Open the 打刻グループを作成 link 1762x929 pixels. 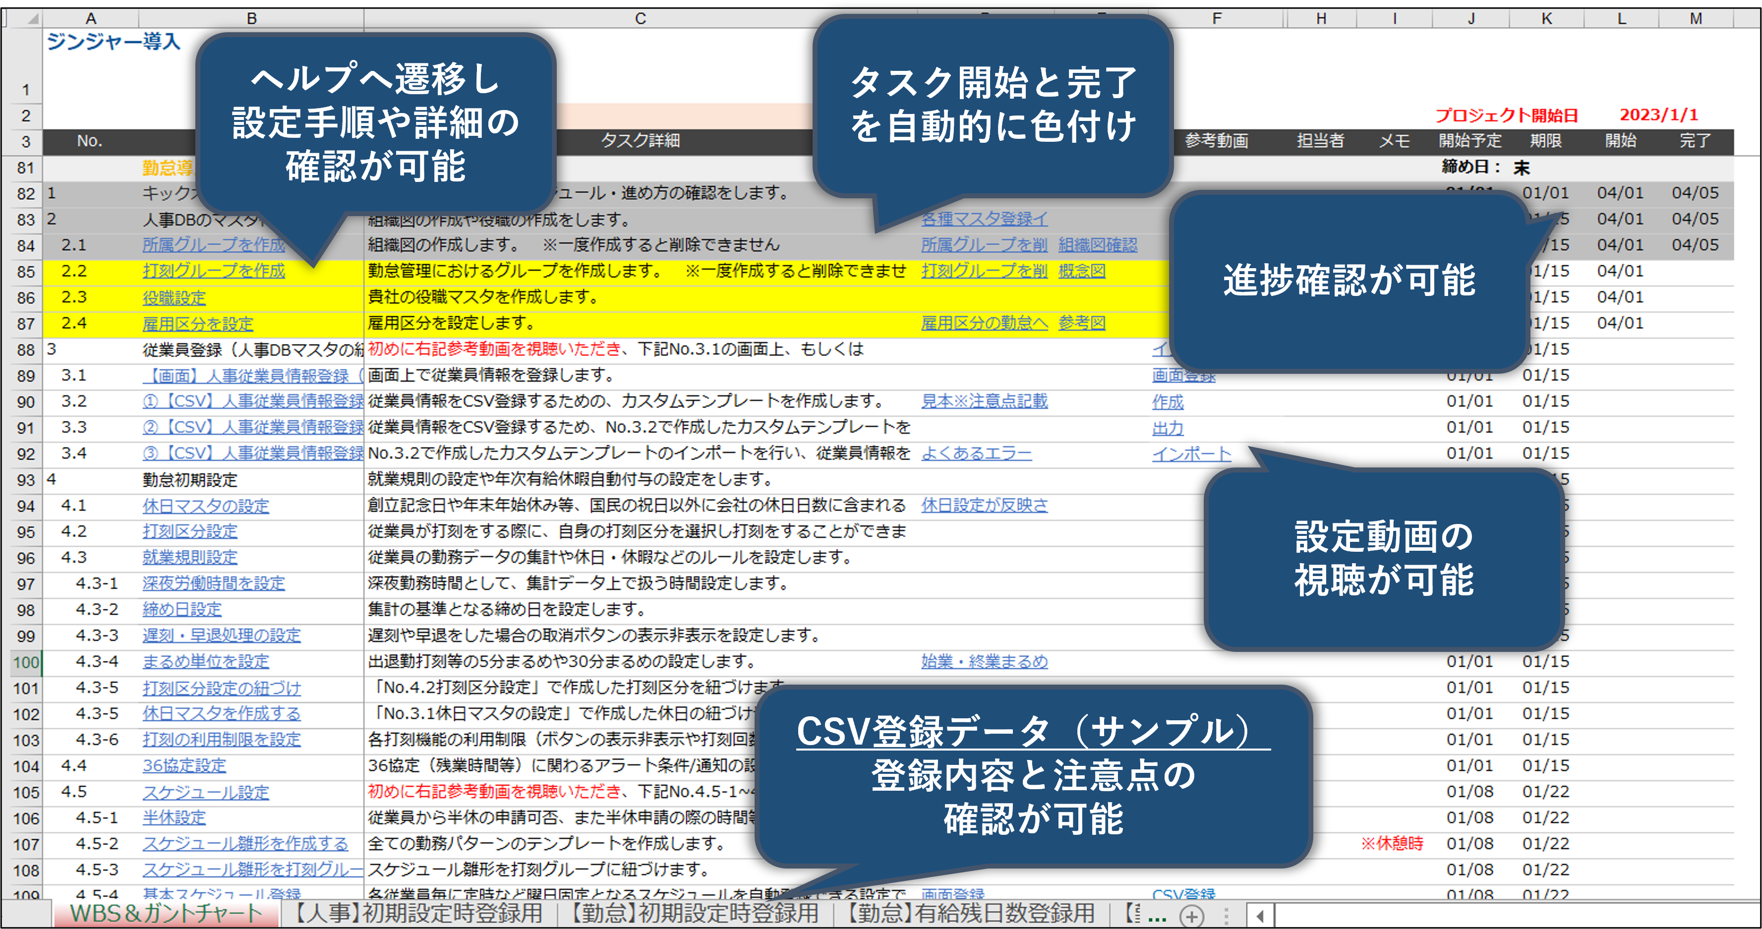(x=213, y=271)
